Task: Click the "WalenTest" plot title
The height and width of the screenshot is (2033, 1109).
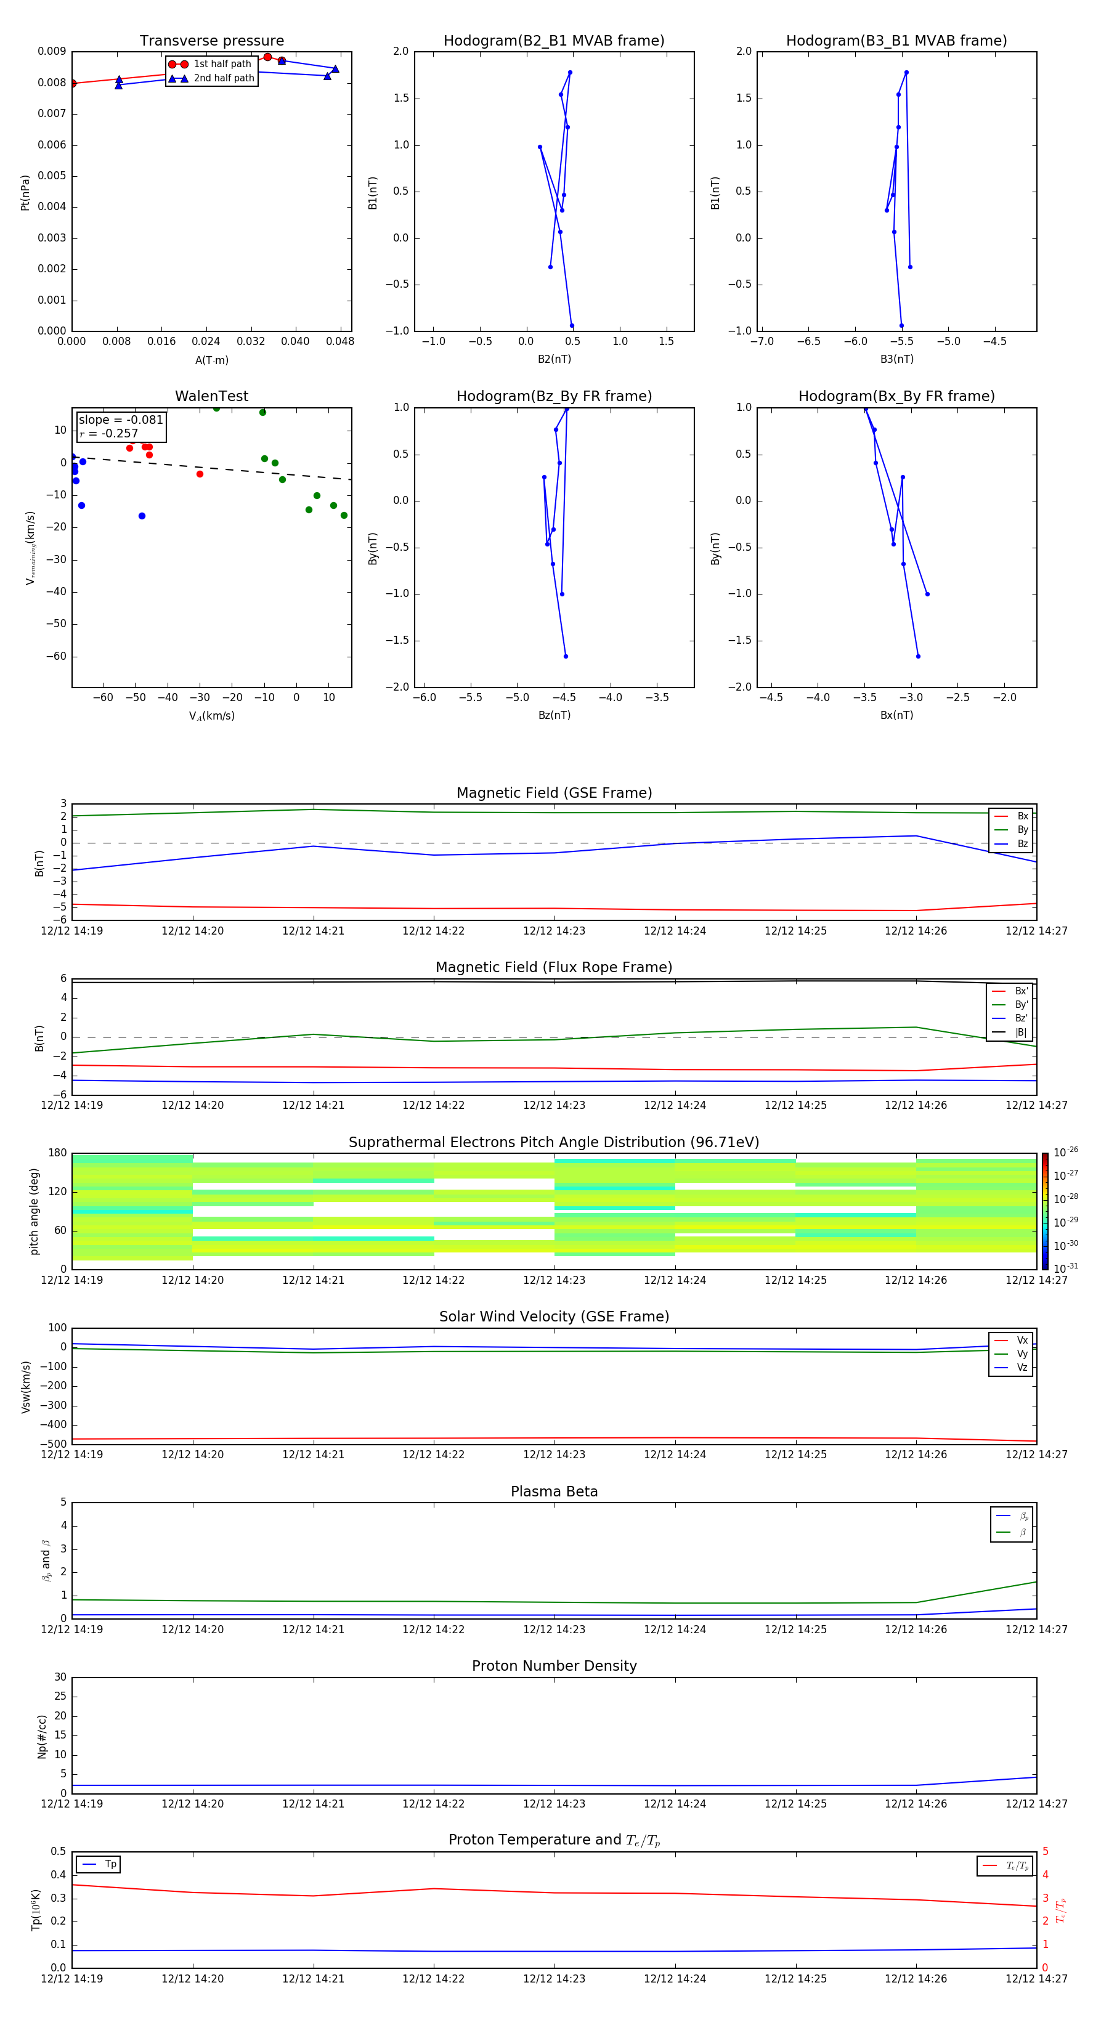Action: click(x=211, y=396)
